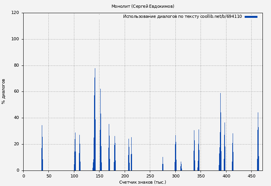Click the x-axis tick label 50

(49, 176)
